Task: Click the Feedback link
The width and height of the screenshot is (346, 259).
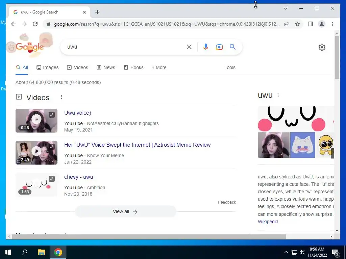Action: click(x=227, y=202)
